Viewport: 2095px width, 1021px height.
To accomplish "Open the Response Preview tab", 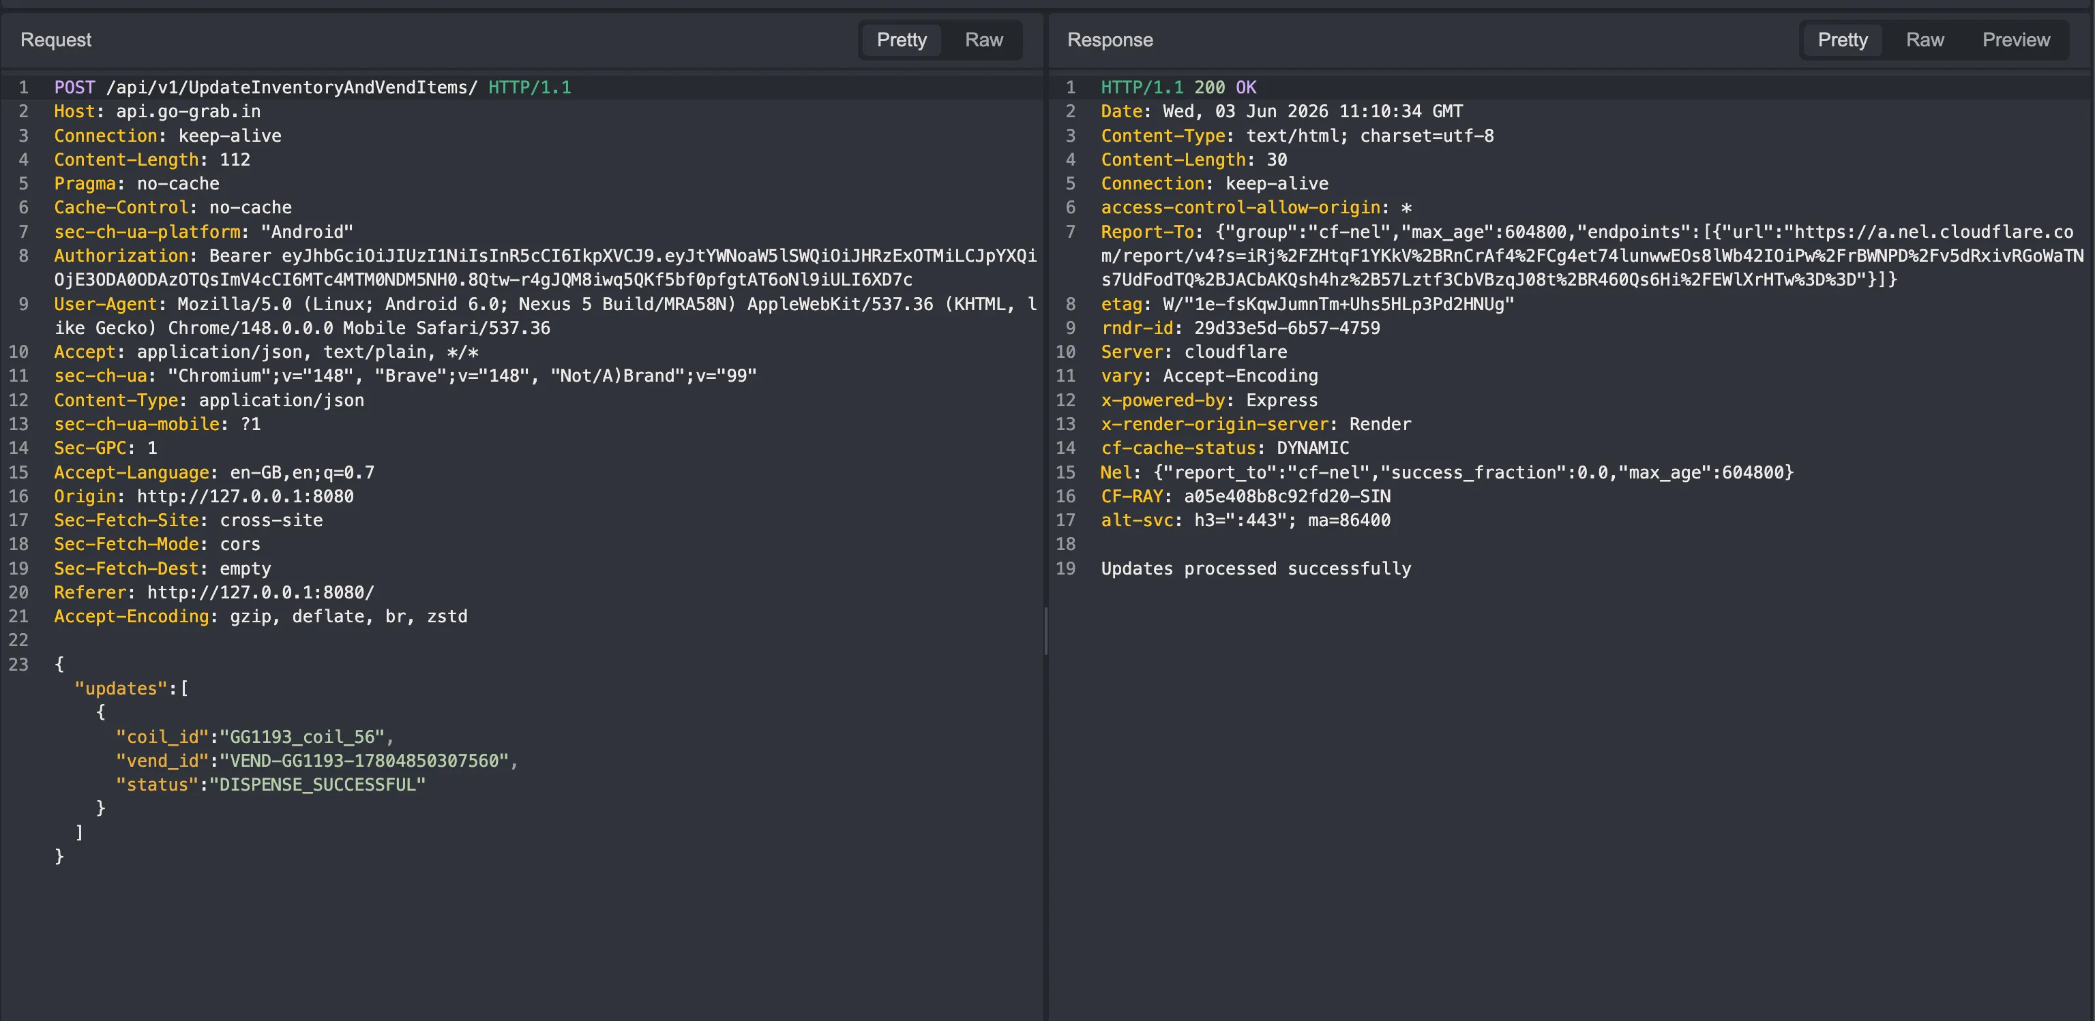I will point(2015,40).
